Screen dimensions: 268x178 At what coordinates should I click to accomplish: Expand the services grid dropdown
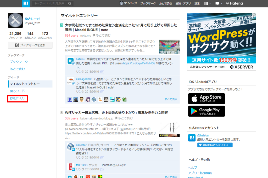pyautogui.click(x=207, y=3)
